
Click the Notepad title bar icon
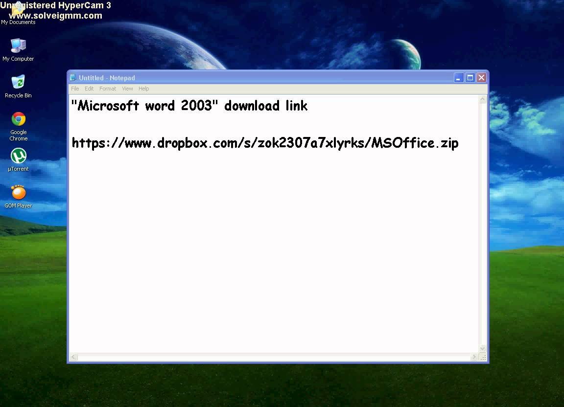(x=73, y=78)
